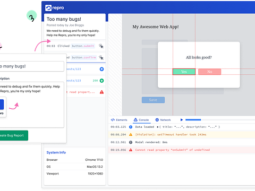Start playback with the play button
This screenshot has height=191, width=255.
pyautogui.click(x=182, y=120)
